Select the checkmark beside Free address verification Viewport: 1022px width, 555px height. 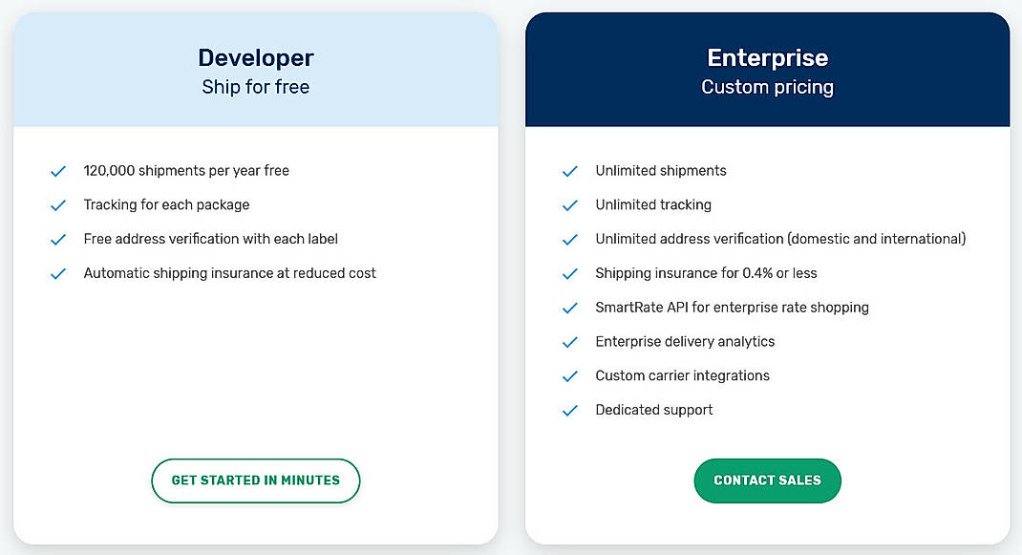[58, 239]
